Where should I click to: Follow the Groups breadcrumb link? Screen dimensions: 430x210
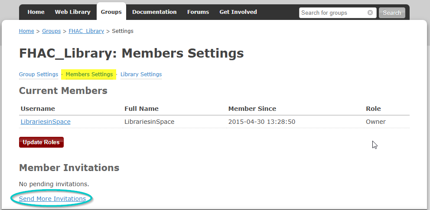[x=51, y=31]
